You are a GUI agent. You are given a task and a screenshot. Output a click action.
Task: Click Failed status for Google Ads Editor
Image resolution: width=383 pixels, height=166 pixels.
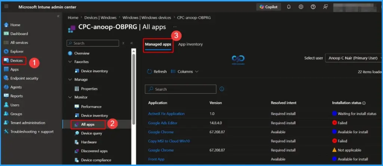point(340,123)
